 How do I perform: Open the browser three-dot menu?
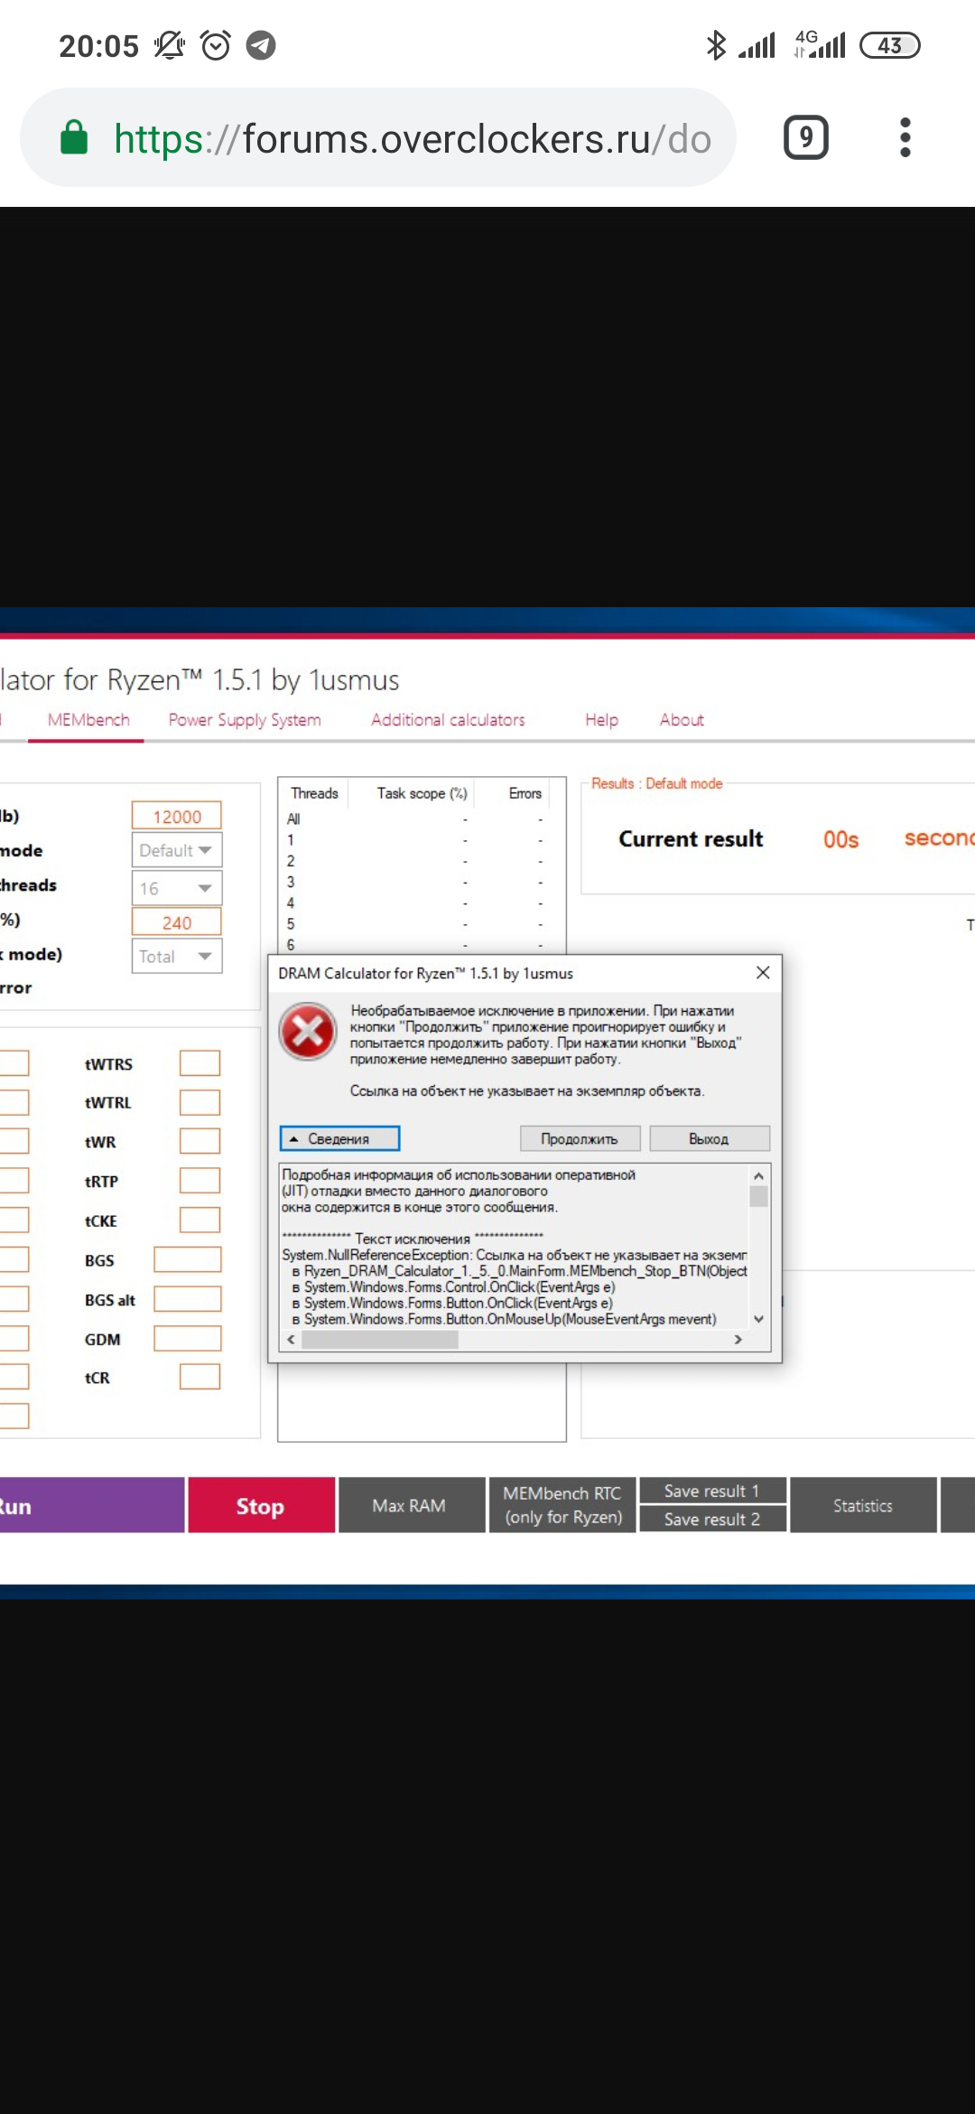tap(905, 137)
